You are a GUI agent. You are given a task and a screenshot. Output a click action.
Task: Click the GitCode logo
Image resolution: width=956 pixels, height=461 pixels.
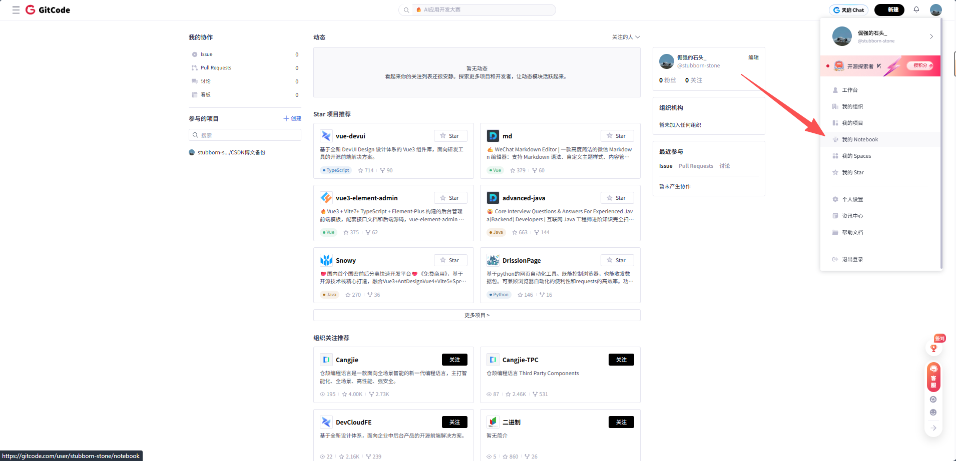point(48,9)
